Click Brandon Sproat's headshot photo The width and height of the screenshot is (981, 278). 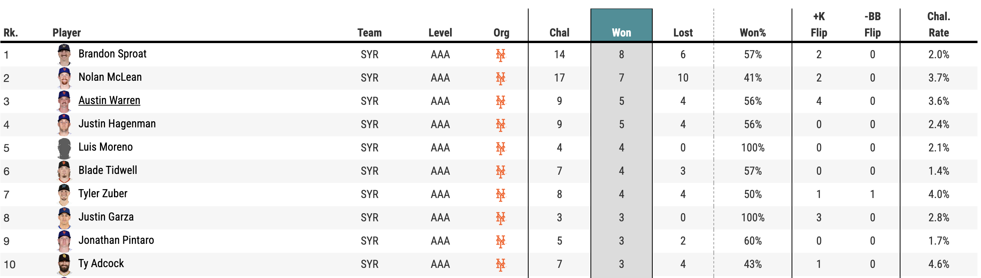pos(64,54)
